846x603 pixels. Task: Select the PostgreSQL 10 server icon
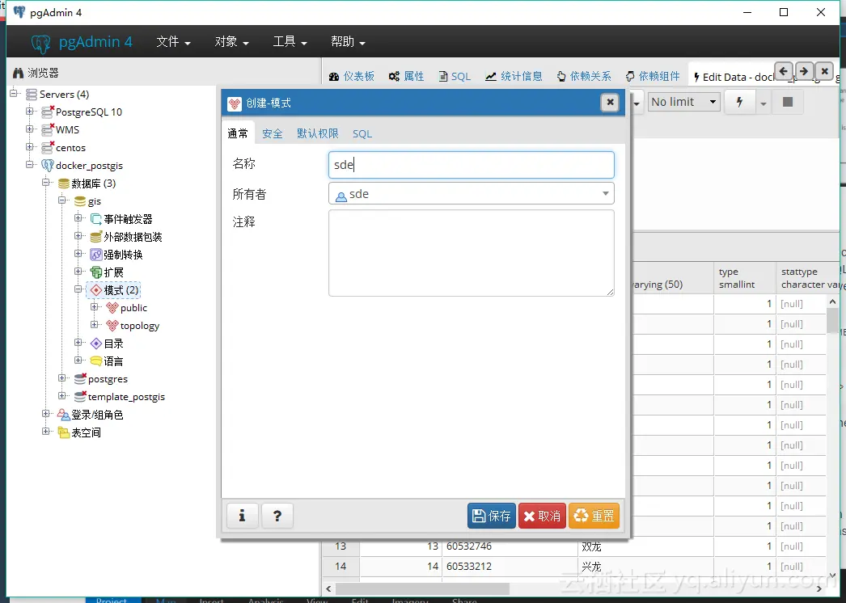tap(48, 112)
